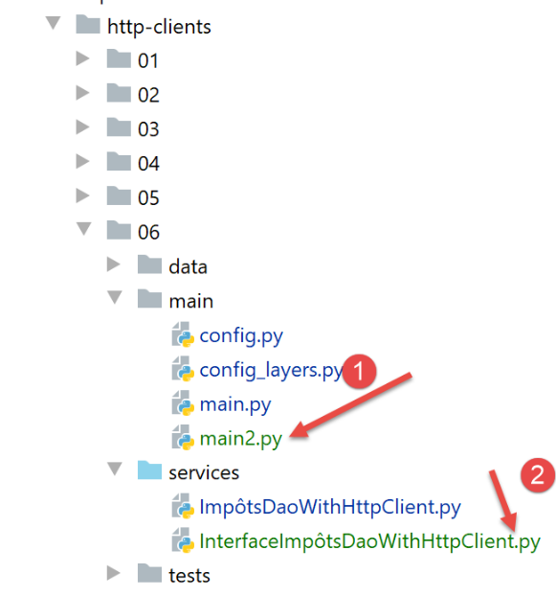Screen dimensions: 556x596
Task: Select the config_layers.py file name
Action: pos(272,371)
